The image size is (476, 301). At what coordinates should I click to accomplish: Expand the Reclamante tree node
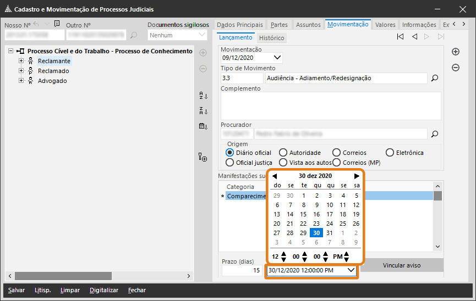21,61
